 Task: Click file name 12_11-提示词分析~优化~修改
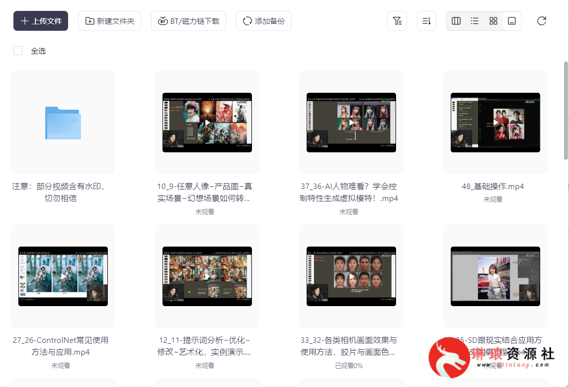[204, 346]
